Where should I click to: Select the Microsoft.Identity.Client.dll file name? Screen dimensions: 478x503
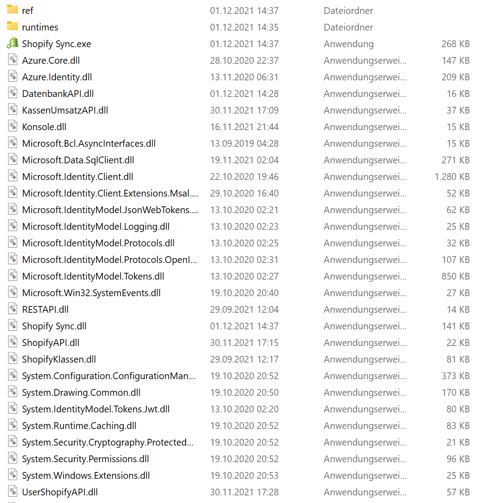pos(78,177)
